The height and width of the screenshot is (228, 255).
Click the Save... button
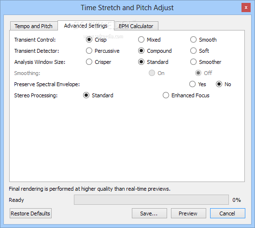[149, 213]
